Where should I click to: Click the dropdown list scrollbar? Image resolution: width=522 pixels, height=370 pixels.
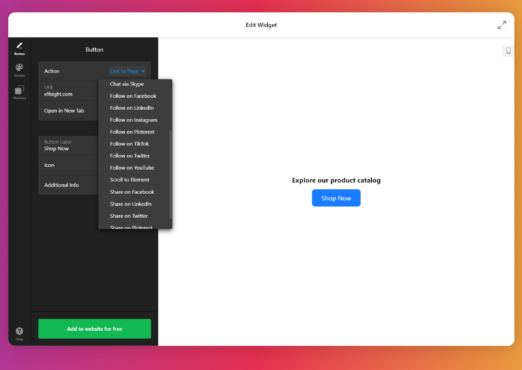tap(171, 174)
